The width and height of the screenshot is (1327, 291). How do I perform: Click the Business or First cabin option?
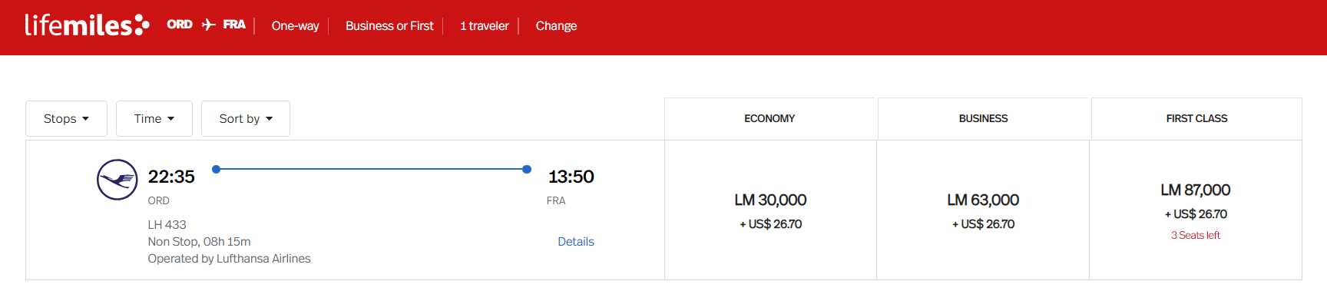pos(389,25)
